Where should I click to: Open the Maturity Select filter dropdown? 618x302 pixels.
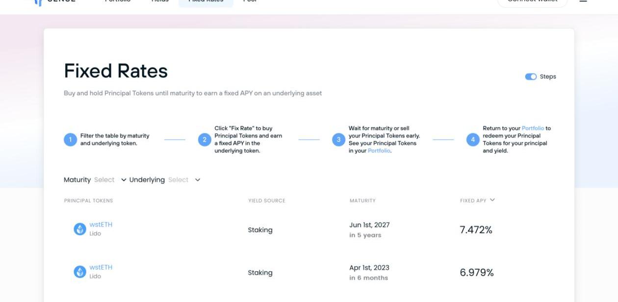pos(110,180)
